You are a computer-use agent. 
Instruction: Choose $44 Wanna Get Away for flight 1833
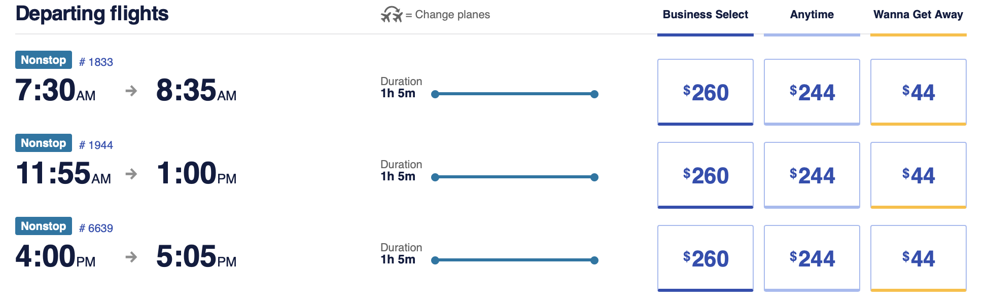point(919,92)
